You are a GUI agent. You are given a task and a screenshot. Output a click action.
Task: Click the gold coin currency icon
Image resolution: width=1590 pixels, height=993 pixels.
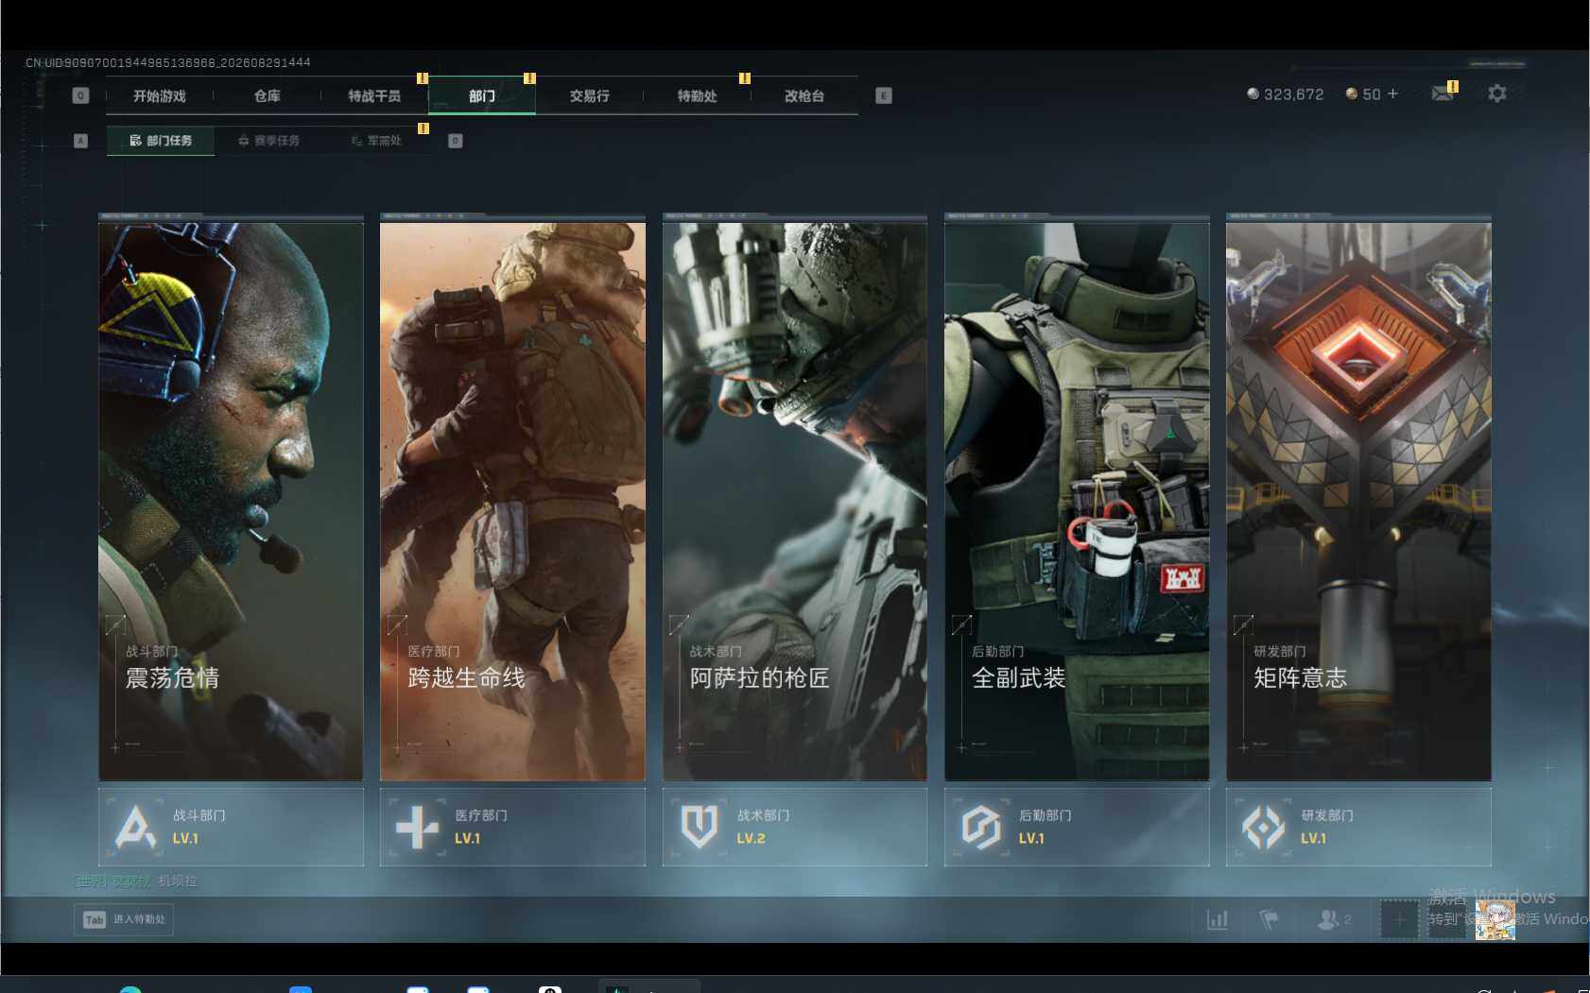point(1352,94)
